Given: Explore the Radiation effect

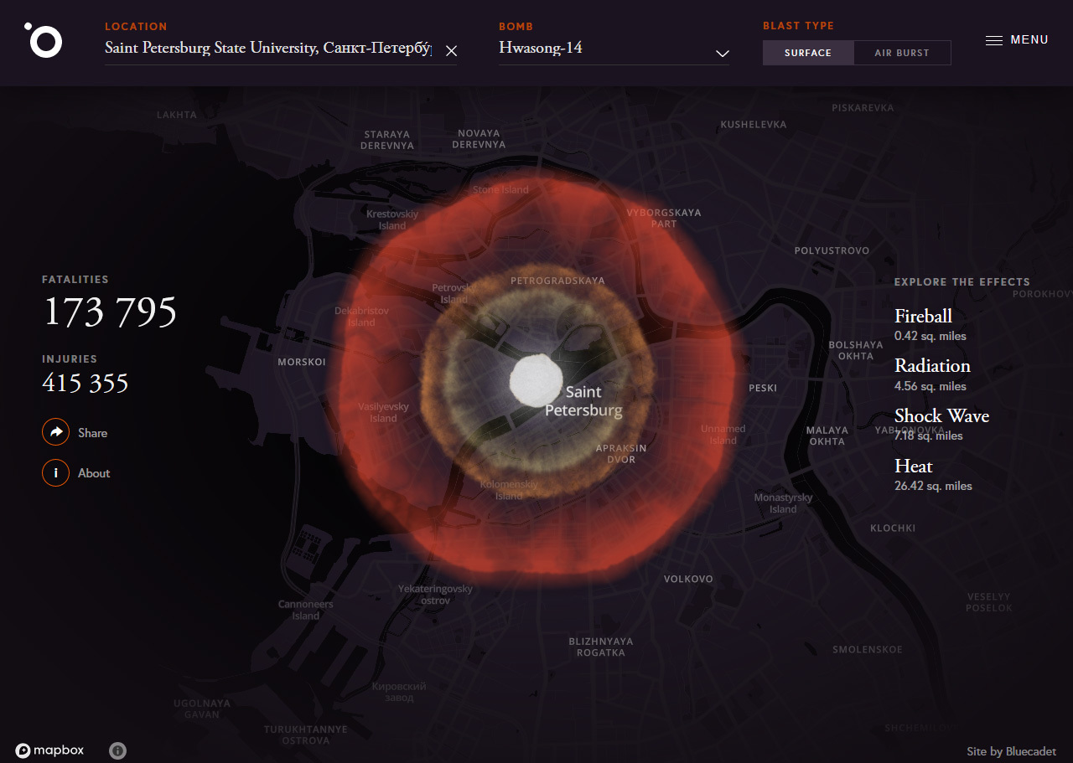Looking at the screenshot, I should (x=932, y=366).
